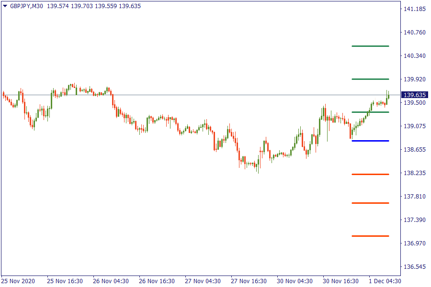Image resolution: width=431 pixels, height=287 pixels.
Task: Select the bottom orange horizontal line
Action: [370, 236]
